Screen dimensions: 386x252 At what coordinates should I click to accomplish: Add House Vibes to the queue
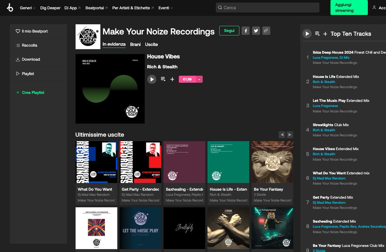tap(163, 79)
